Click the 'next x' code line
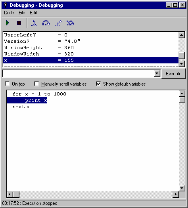188x208 pixels. 21,107
